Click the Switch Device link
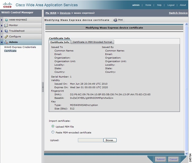The width and height of the screenshot is (192, 163). [x=178, y=13]
